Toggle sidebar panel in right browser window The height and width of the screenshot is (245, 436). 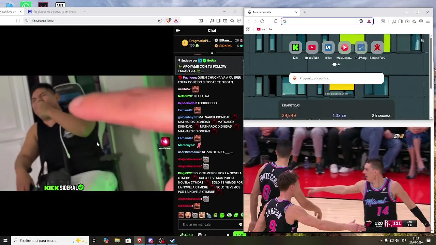[401, 21]
